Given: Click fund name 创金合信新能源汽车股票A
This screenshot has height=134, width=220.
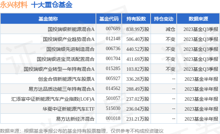Looking at the screenshot, I should click(66, 79).
